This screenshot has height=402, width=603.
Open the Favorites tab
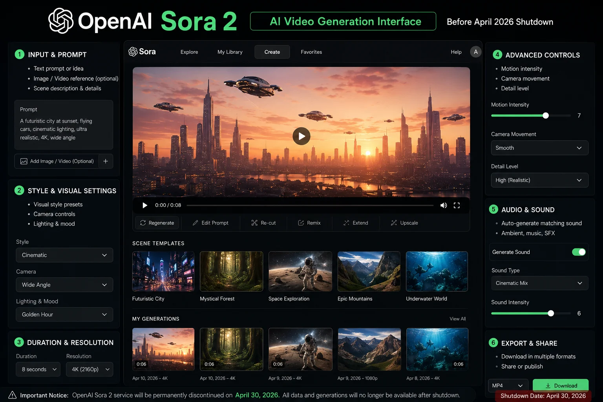(311, 52)
